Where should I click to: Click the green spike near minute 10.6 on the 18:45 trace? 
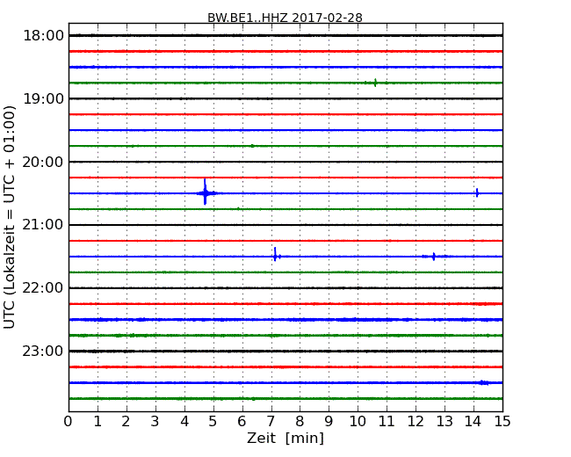pos(375,83)
